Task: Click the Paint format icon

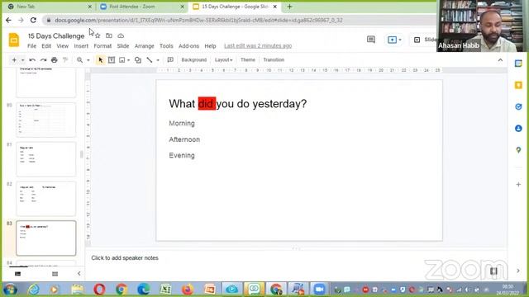Action: click(65, 60)
